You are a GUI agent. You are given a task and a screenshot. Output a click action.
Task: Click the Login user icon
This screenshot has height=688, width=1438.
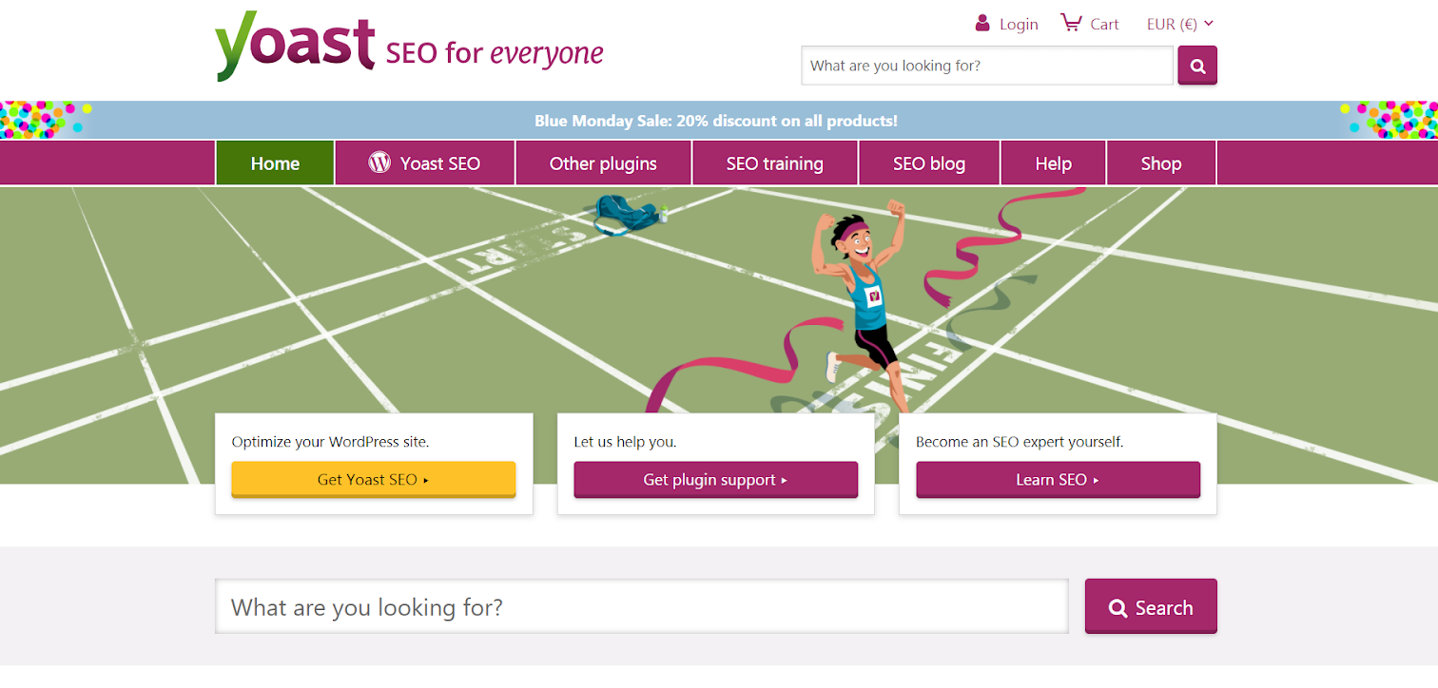[982, 23]
